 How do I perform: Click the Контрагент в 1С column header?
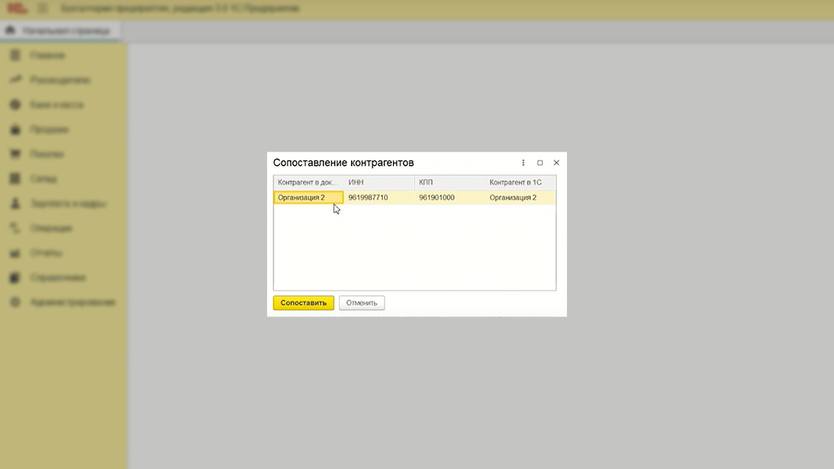(x=515, y=182)
